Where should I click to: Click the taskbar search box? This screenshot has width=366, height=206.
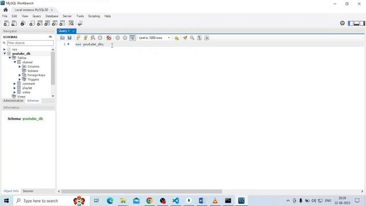(x=51, y=201)
